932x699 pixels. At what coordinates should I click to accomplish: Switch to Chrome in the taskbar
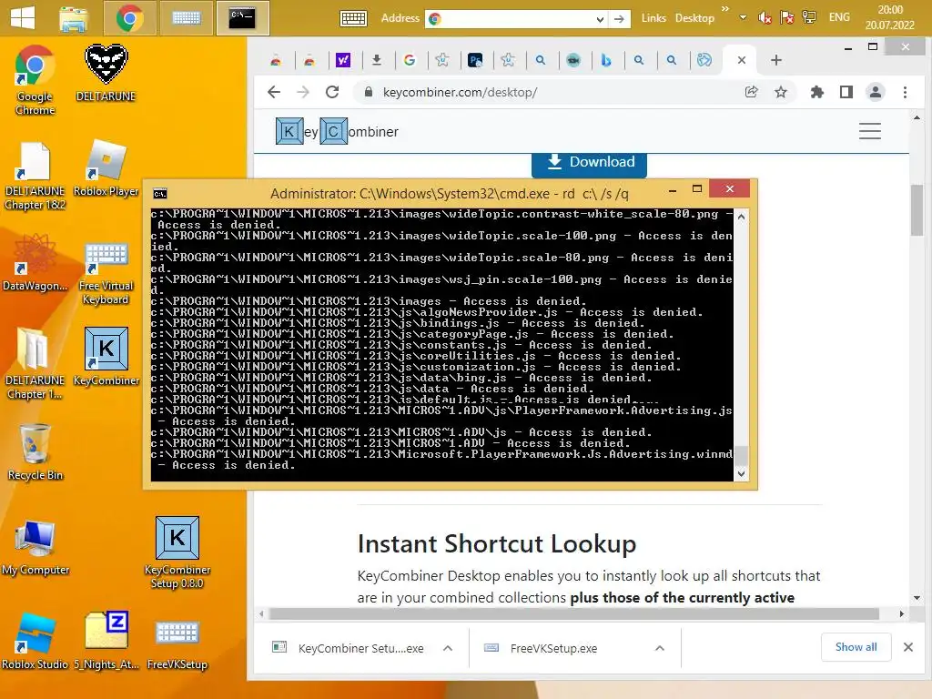click(129, 18)
